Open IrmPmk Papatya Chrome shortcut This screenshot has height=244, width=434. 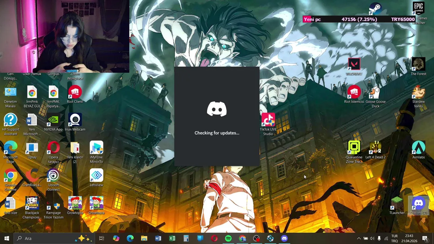tap(53, 97)
